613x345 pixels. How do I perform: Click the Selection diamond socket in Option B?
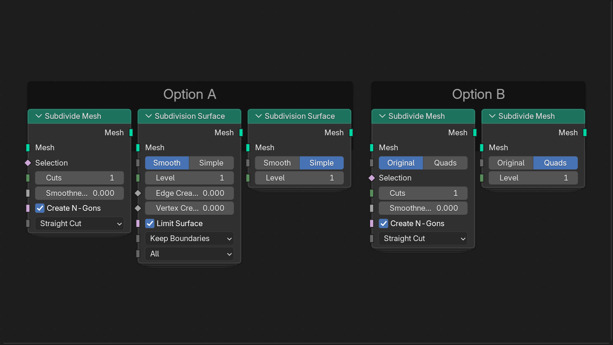click(x=372, y=178)
